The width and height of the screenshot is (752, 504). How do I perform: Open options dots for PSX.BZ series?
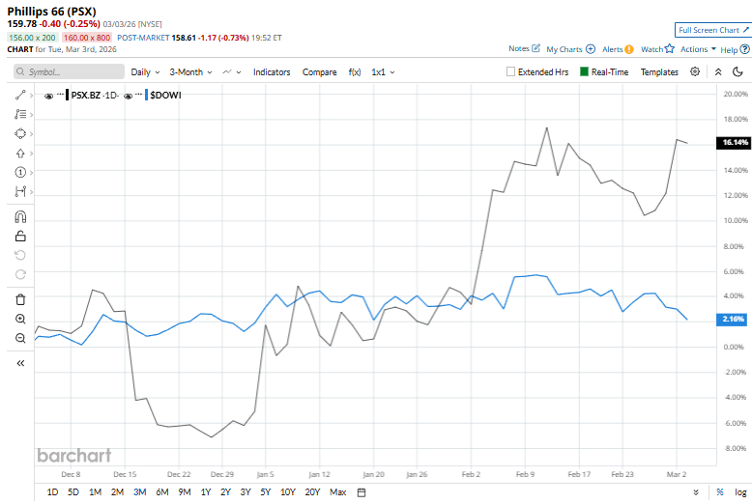point(60,95)
